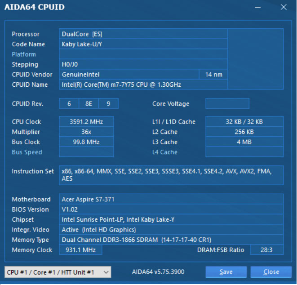Close the AIDA64 CPUID panel with Close button
The width and height of the screenshot is (297, 285).
(271, 272)
